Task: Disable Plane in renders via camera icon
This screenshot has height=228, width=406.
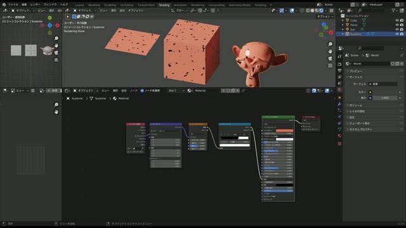Action: [x=402, y=25]
